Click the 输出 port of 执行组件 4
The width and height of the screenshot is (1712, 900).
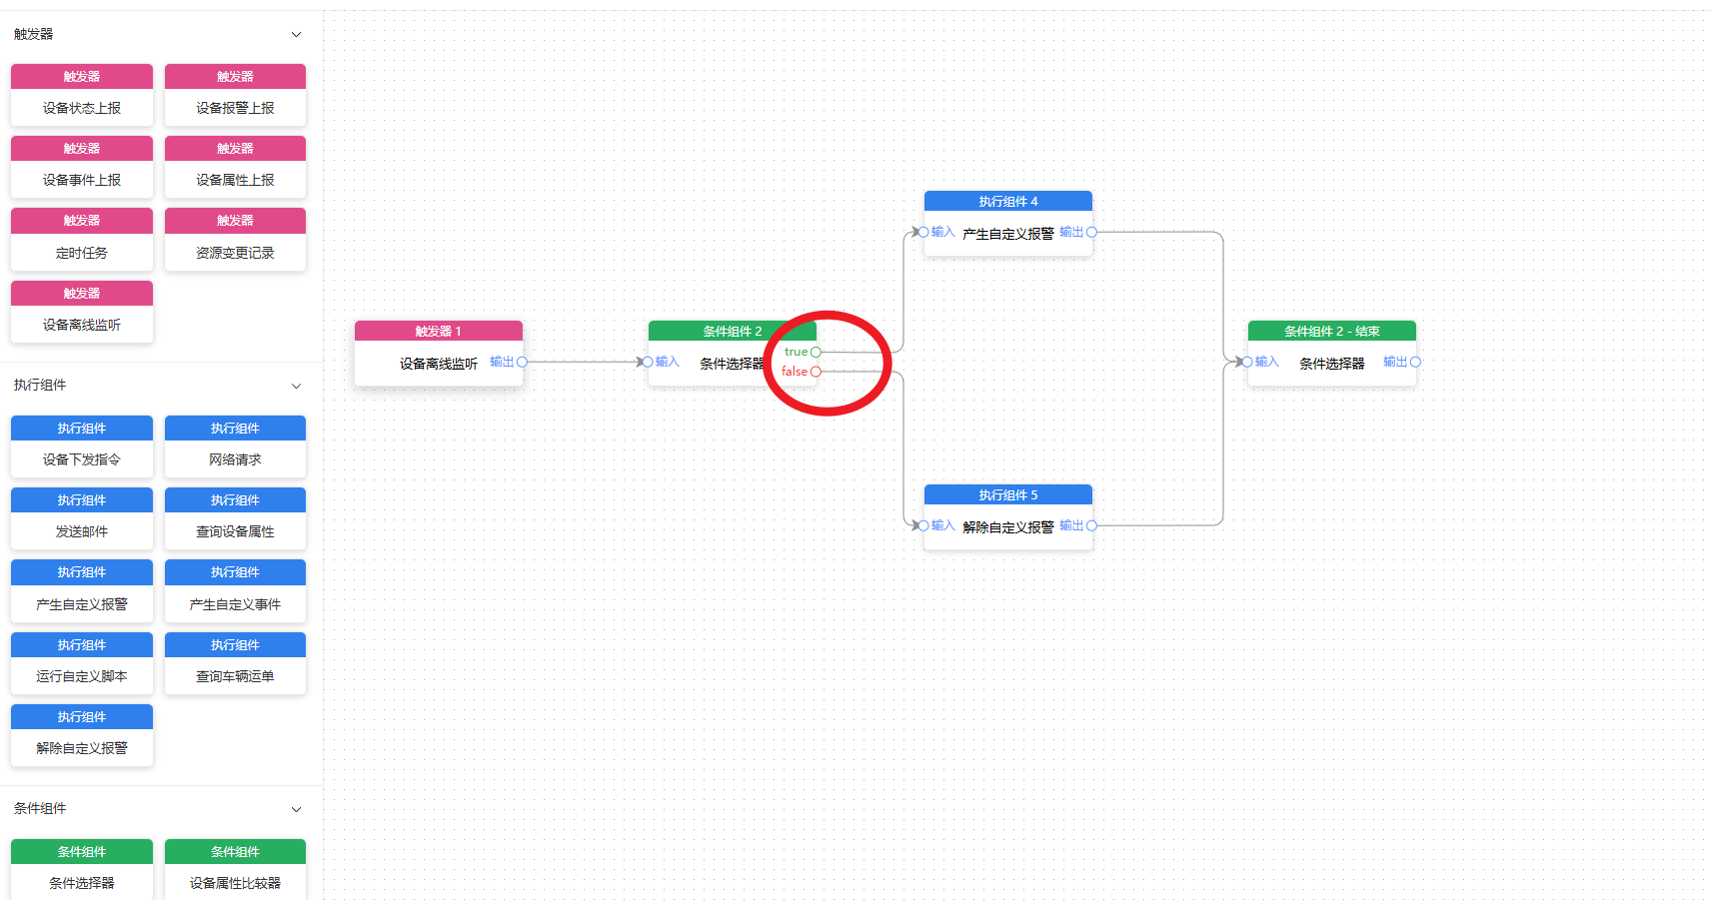point(1091,232)
